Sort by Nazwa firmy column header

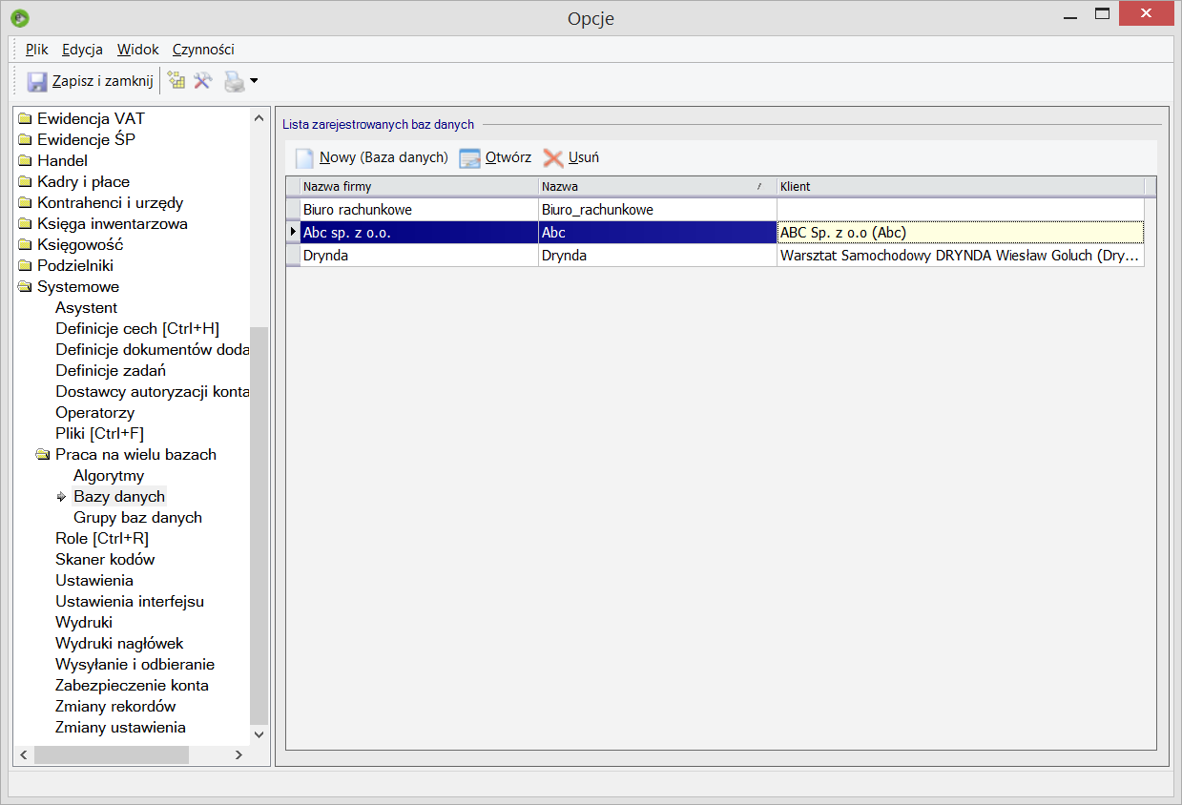click(x=419, y=187)
